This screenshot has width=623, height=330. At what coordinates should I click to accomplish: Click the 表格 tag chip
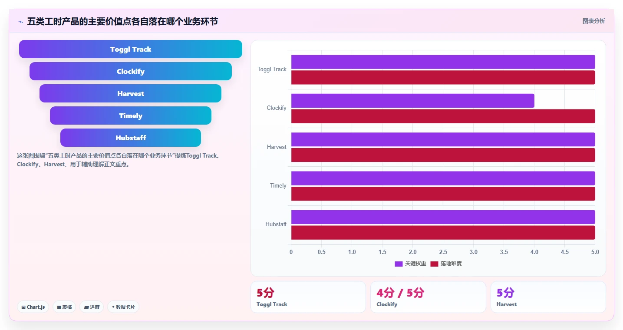click(64, 307)
